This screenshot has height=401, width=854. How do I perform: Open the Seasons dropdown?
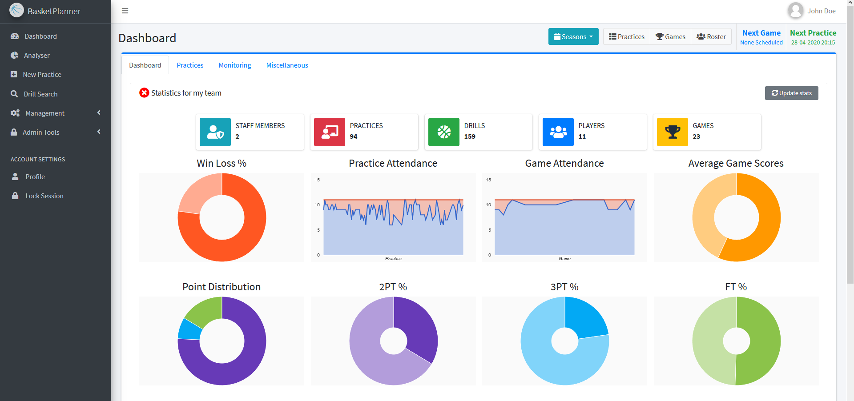pyautogui.click(x=573, y=37)
